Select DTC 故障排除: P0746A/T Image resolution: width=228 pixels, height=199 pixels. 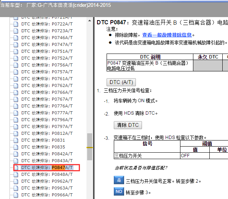coord(47,38)
